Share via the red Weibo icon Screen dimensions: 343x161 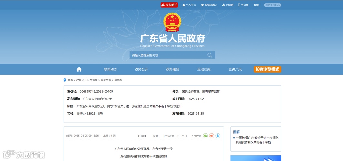coord(212,136)
